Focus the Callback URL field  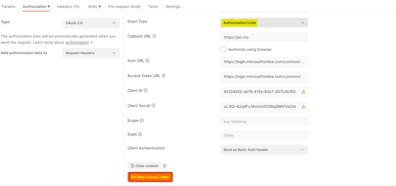click(x=264, y=37)
